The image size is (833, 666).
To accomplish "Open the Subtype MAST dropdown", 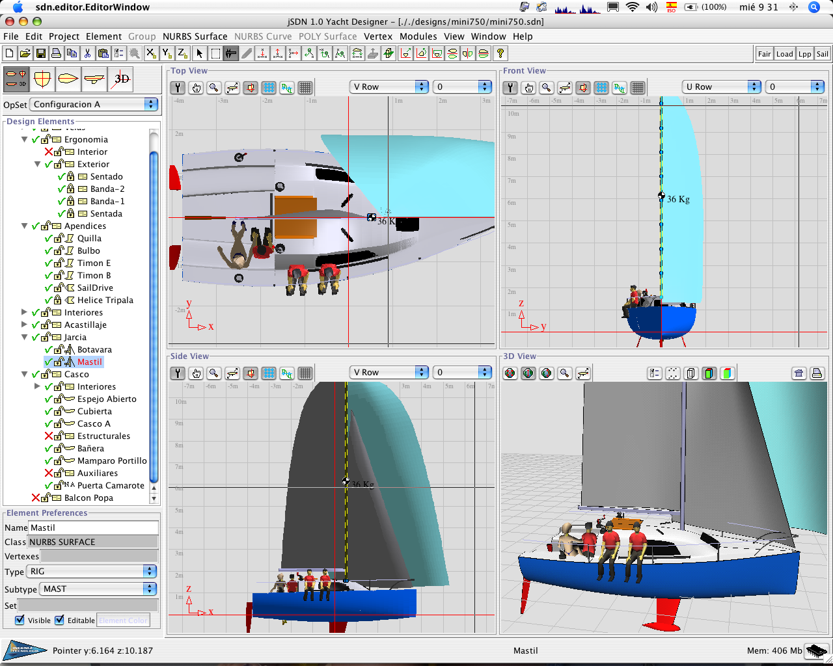I will coord(98,589).
